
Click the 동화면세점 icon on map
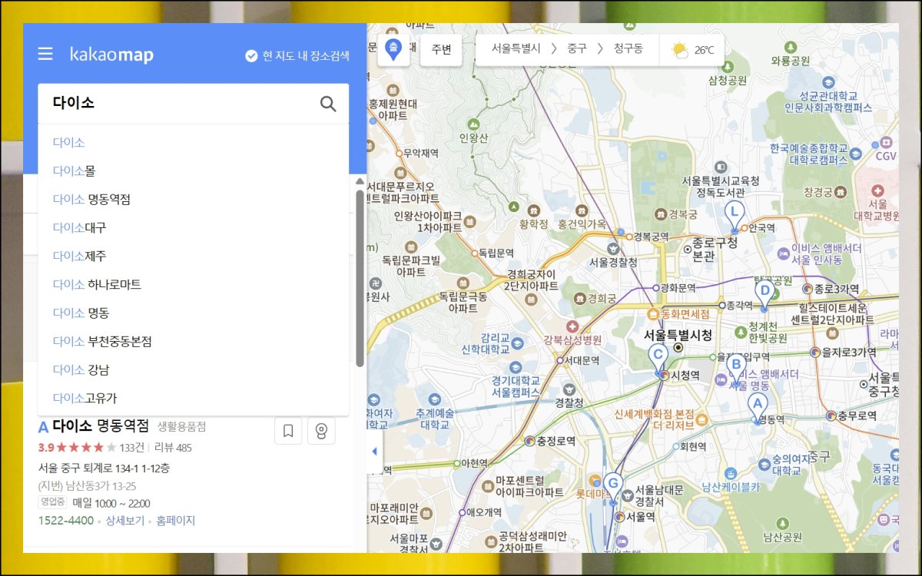tap(655, 313)
